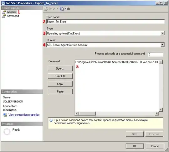Click into the Step name field
The width and height of the screenshot is (169, 152).
pos(105,22)
